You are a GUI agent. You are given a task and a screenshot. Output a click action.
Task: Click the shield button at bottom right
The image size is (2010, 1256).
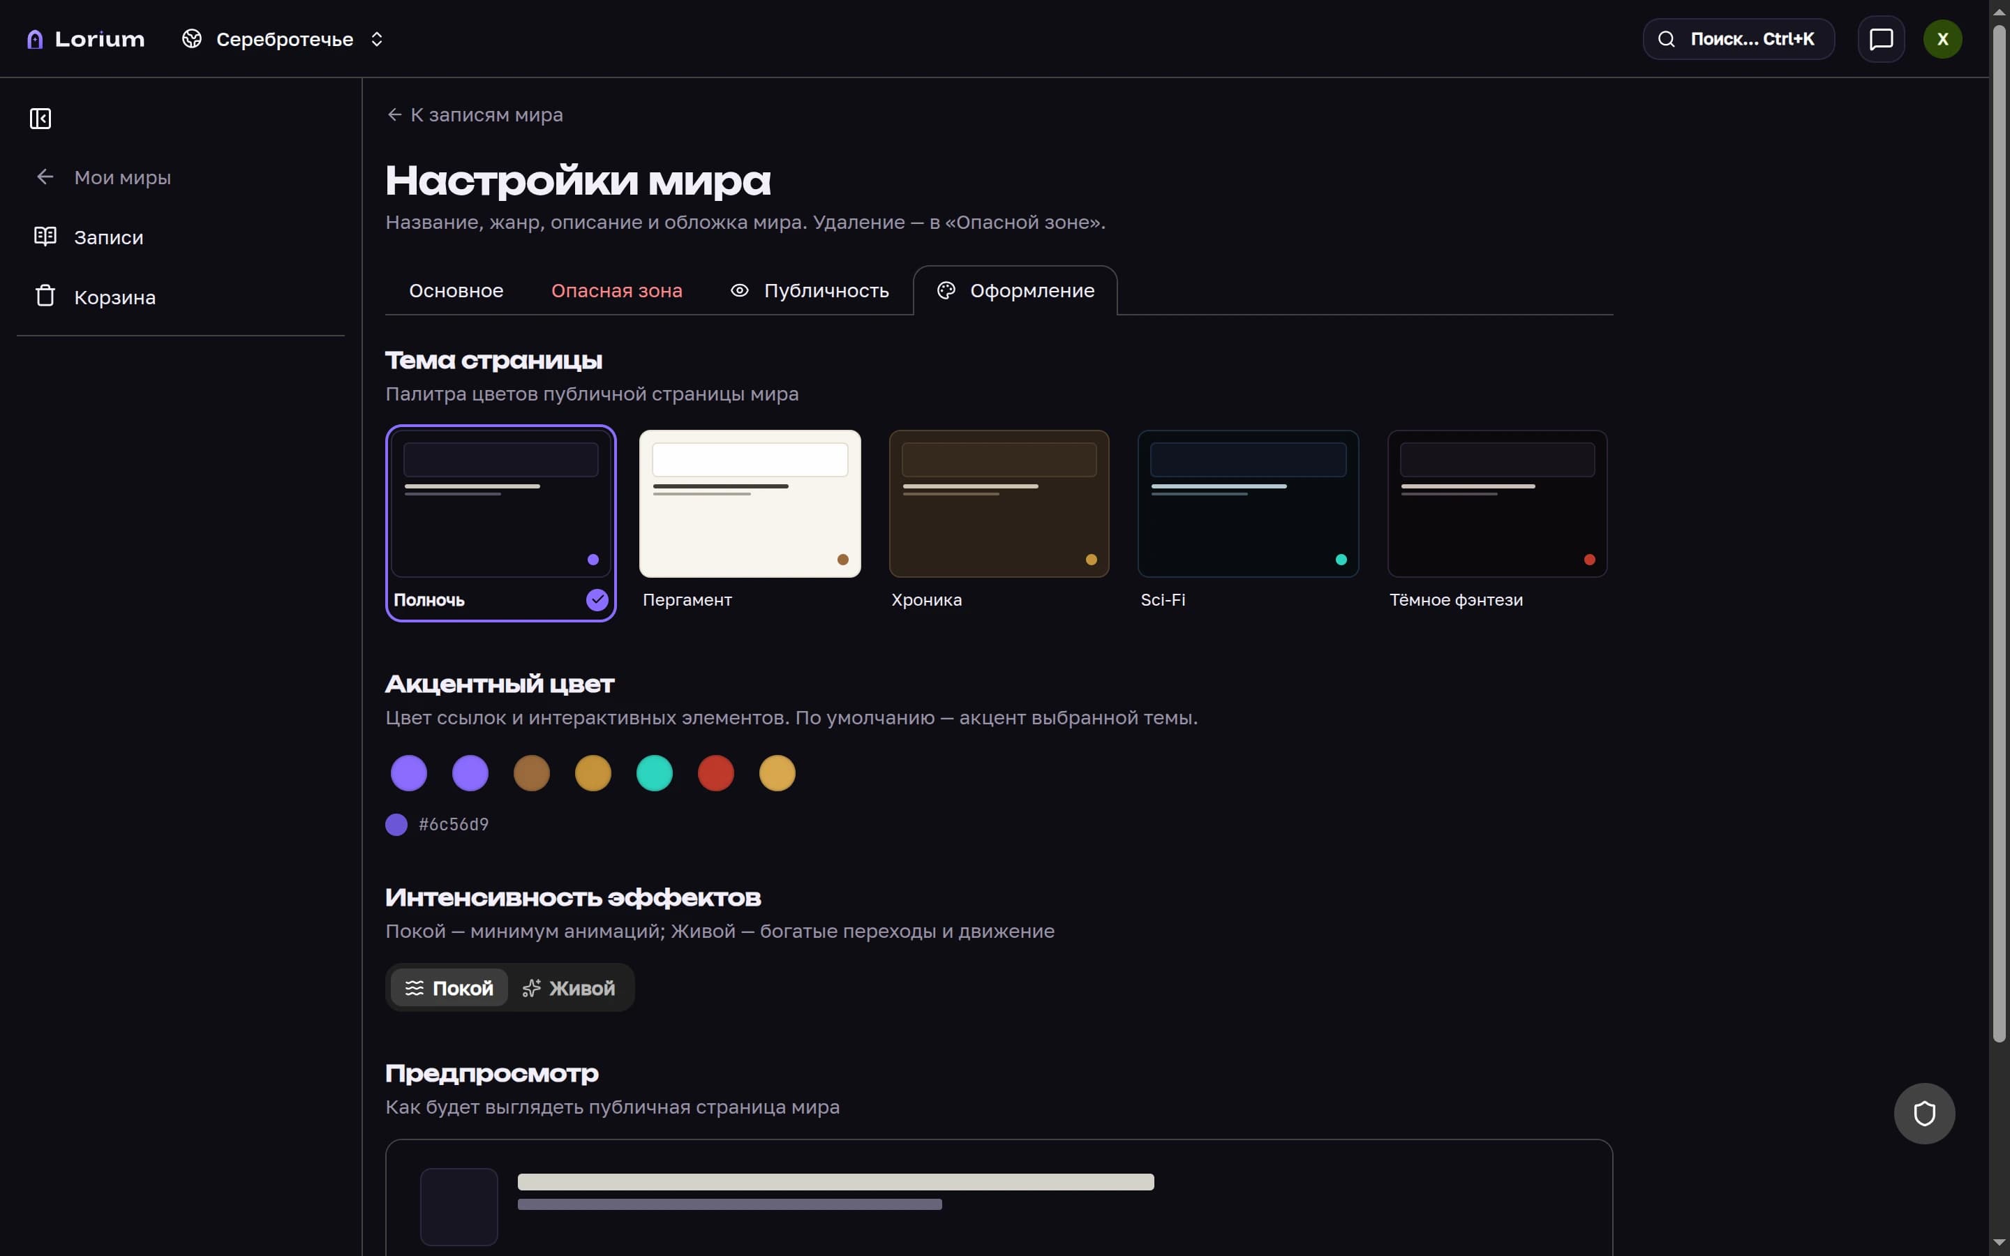[x=1923, y=1113]
